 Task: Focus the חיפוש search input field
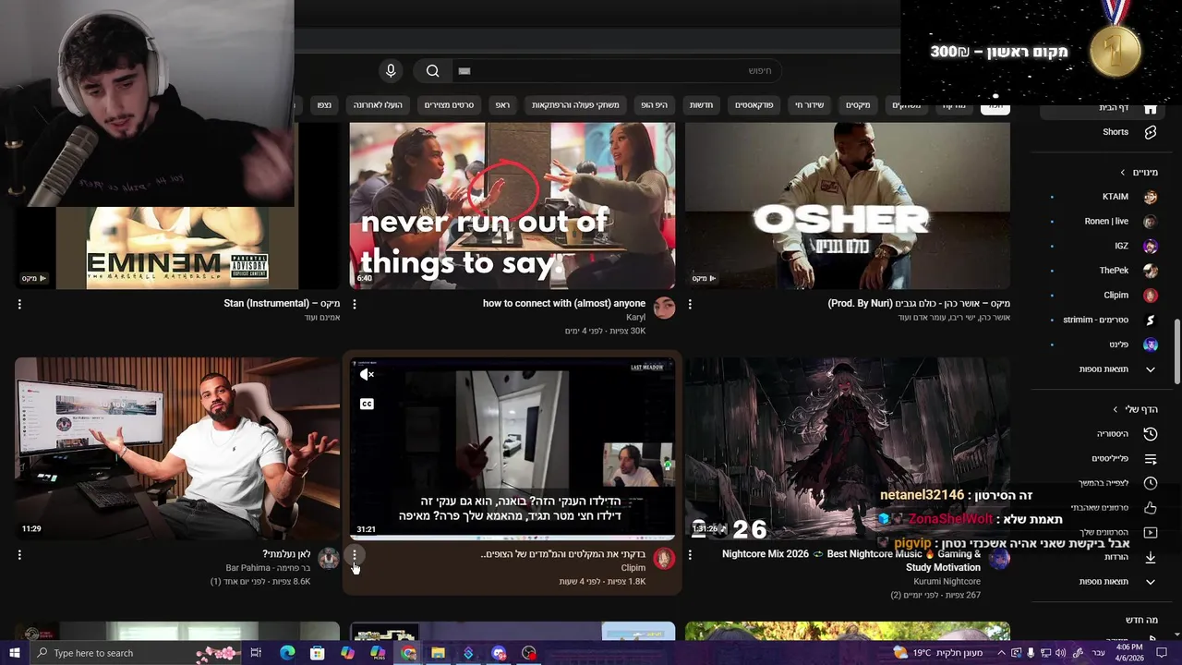pos(617,71)
